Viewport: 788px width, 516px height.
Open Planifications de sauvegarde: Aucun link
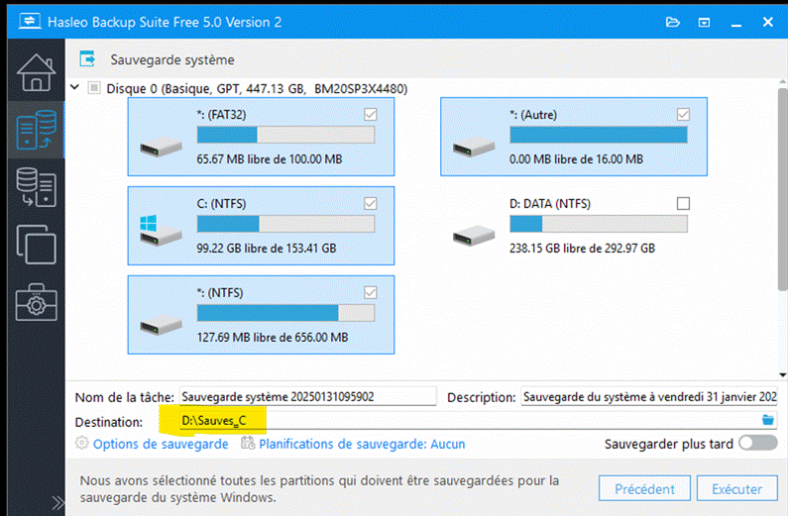click(362, 444)
